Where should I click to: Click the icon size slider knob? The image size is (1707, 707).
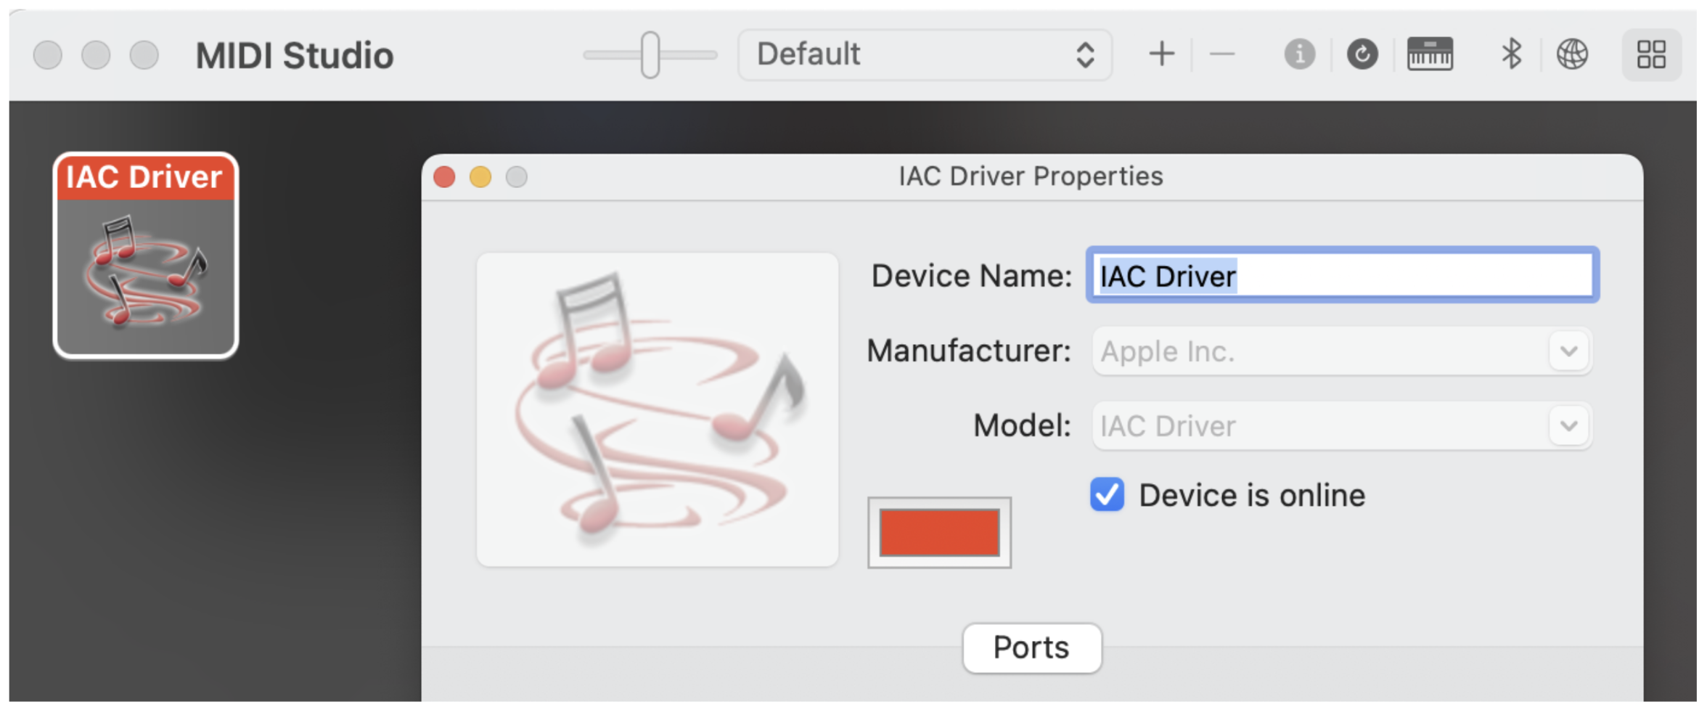coord(650,54)
